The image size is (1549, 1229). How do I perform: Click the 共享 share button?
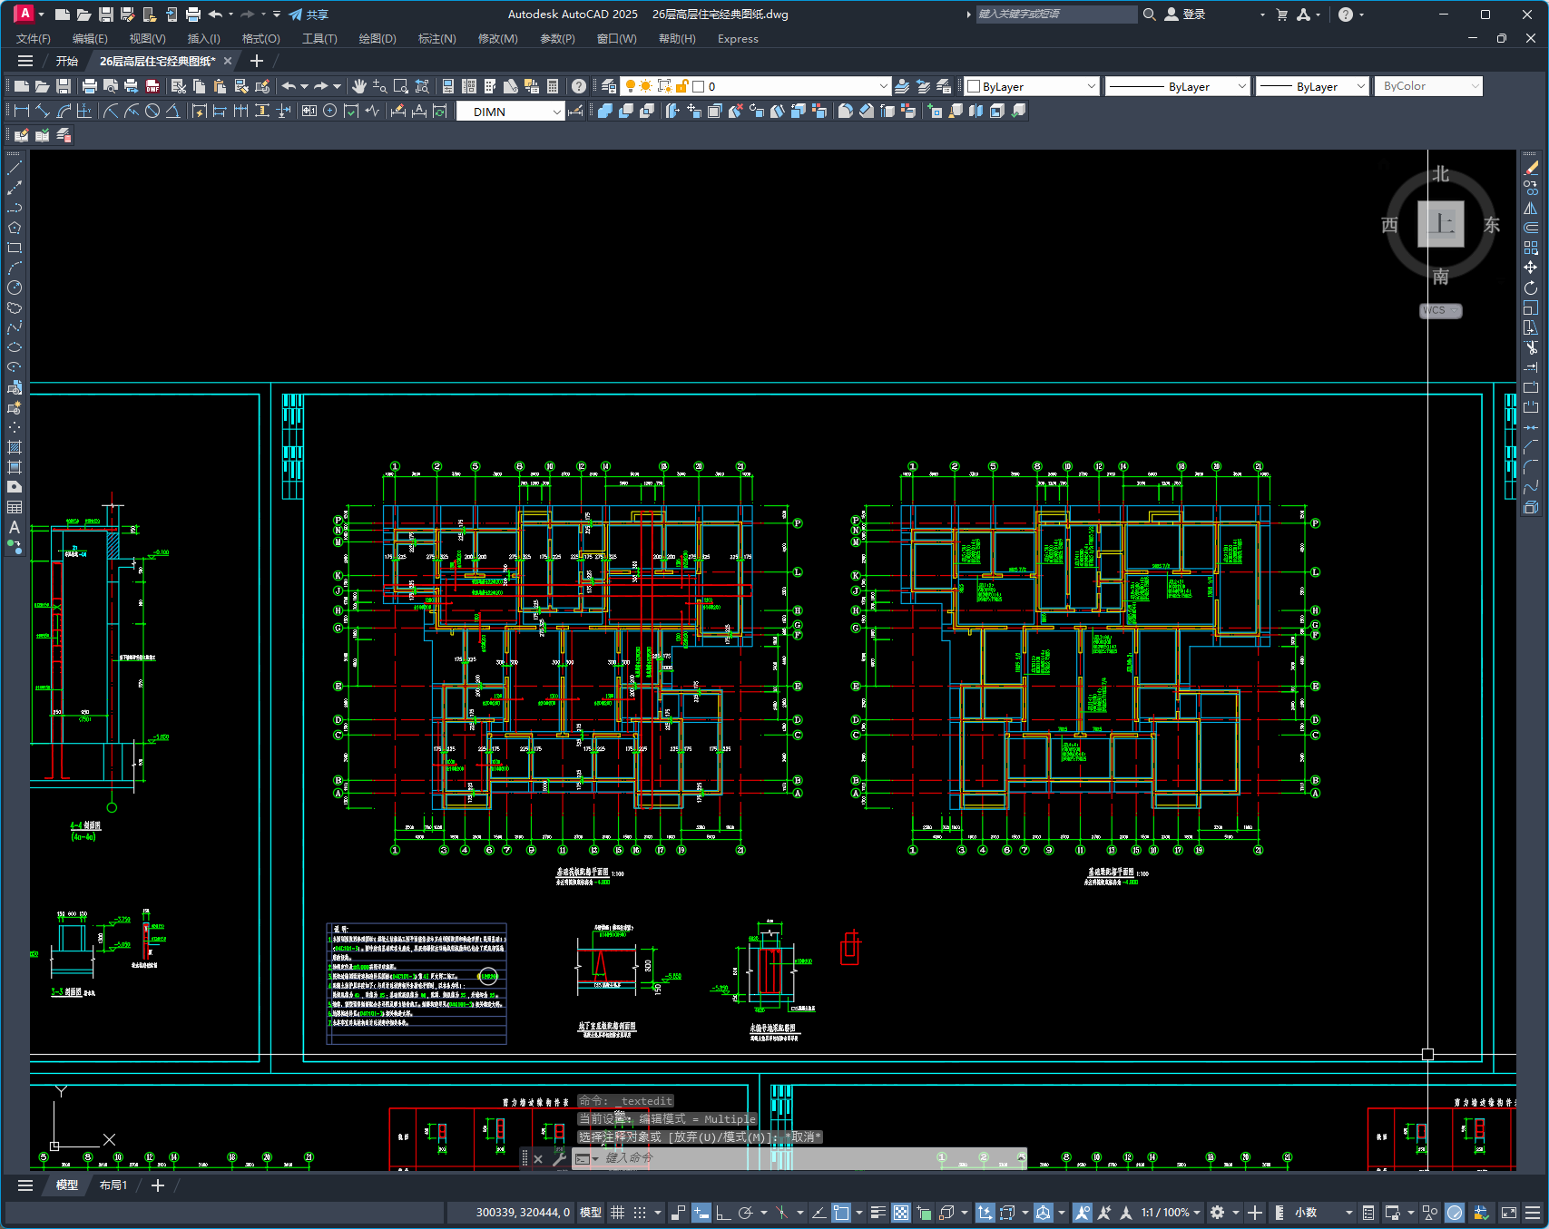[x=309, y=15]
